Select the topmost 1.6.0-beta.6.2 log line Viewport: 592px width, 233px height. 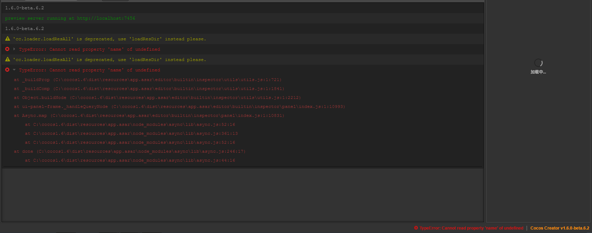pos(25,8)
